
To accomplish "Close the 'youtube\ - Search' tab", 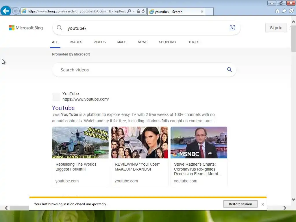I will pyautogui.click(x=202, y=12).
